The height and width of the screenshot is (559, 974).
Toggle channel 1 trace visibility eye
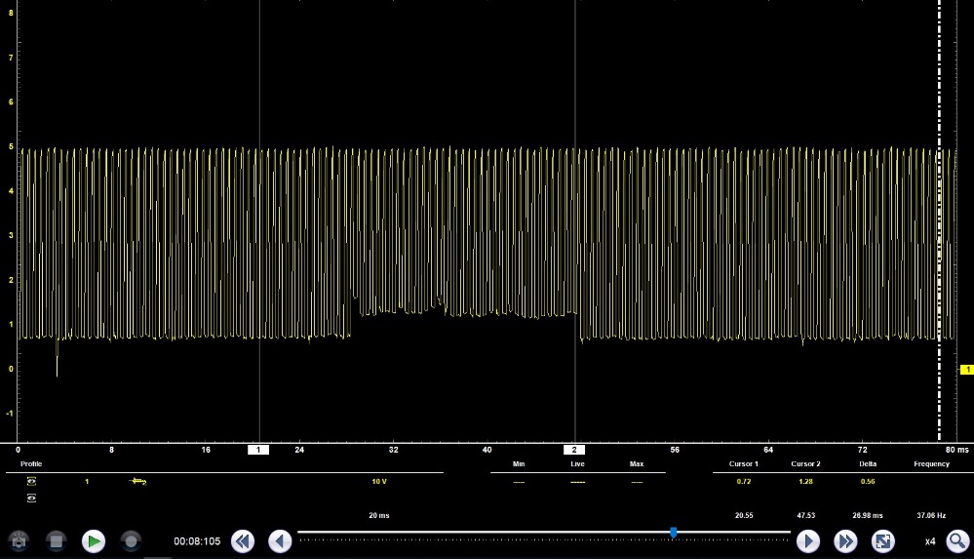[x=31, y=481]
